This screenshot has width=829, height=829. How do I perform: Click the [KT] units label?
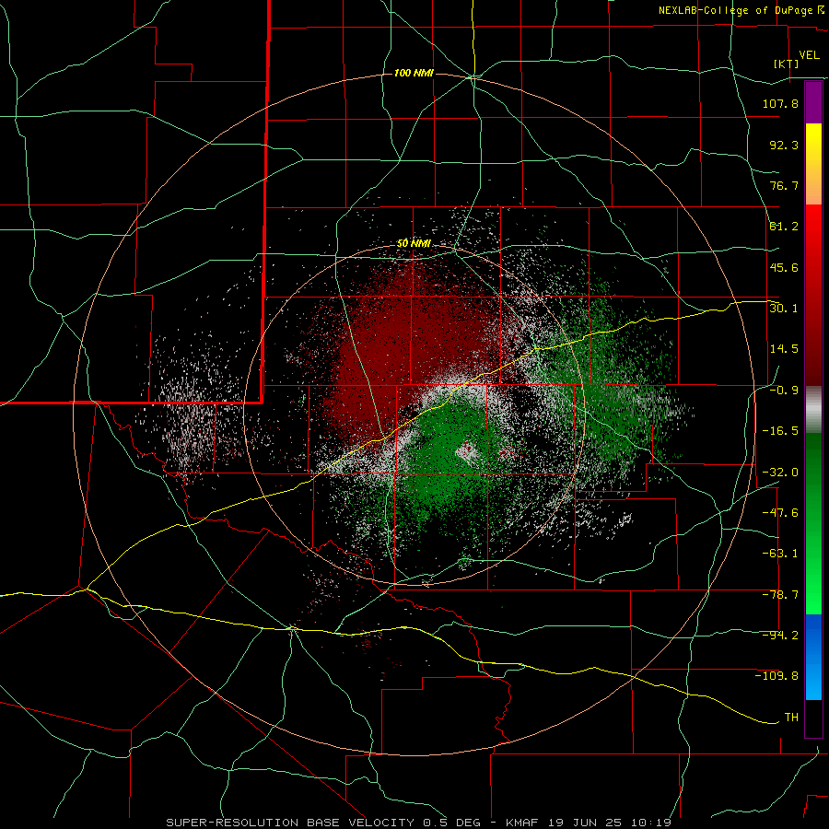click(x=786, y=64)
